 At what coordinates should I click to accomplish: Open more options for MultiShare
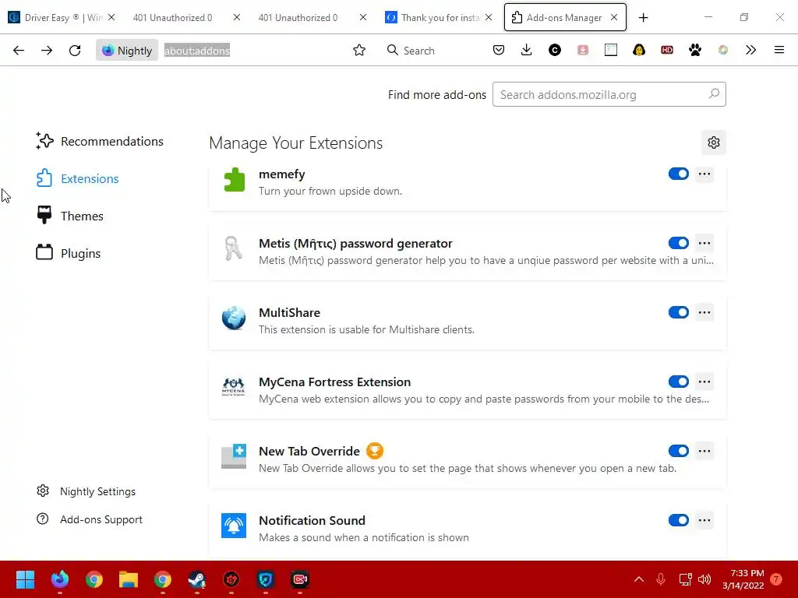pos(704,312)
